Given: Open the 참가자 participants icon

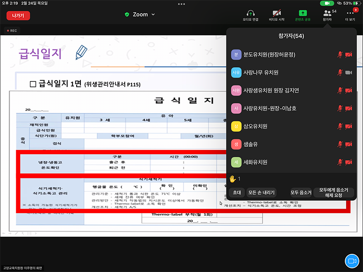Looking at the screenshot, I should [x=327, y=14].
